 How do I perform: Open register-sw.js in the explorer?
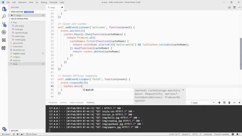[19, 54]
